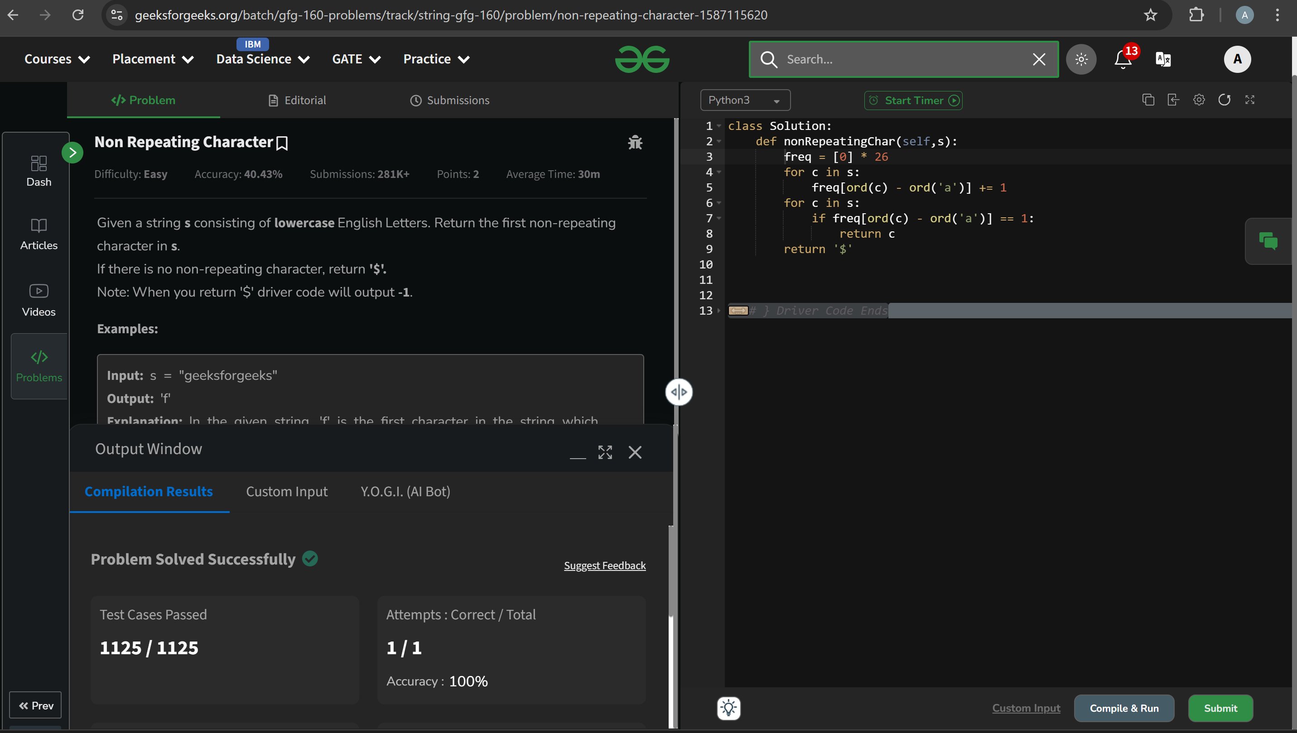Open editor settings gear icon
The image size is (1297, 733).
1199,100
